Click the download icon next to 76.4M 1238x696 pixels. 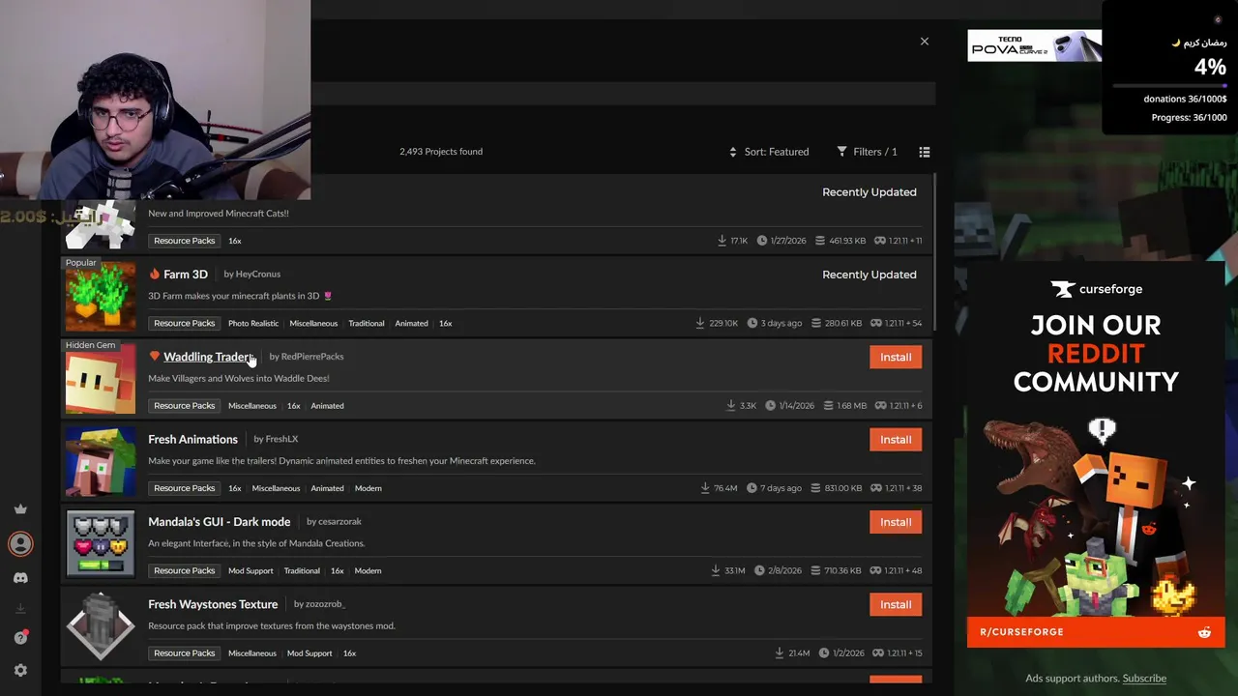(705, 488)
